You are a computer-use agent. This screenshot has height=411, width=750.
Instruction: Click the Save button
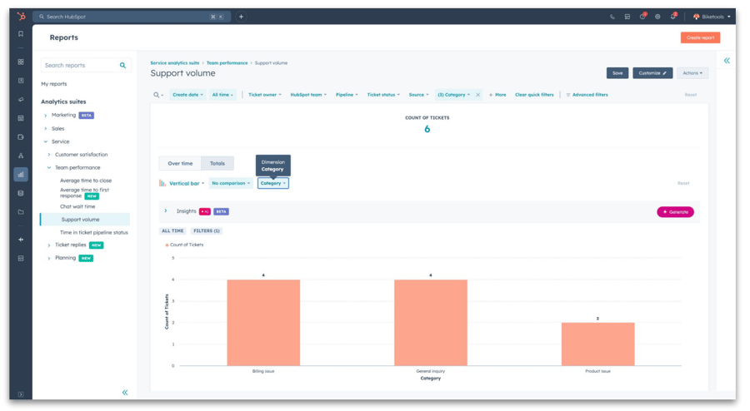(617, 73)
